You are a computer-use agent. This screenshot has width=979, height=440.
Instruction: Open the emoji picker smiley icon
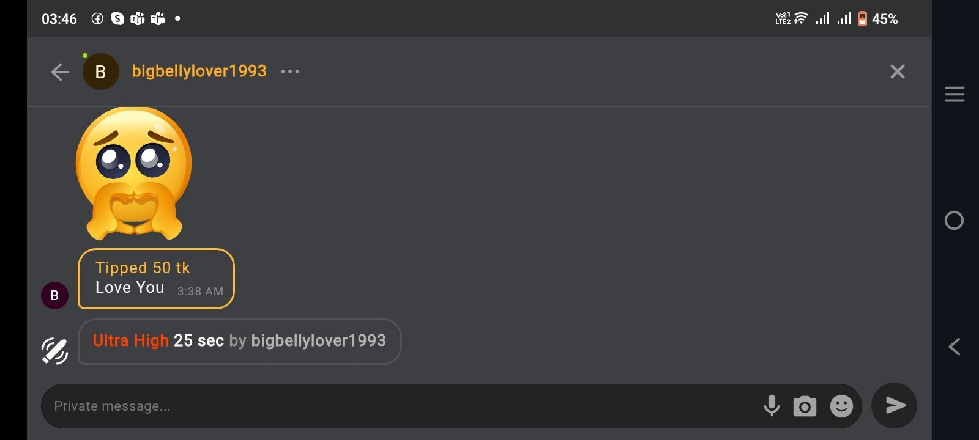click(x=841, y=406)
